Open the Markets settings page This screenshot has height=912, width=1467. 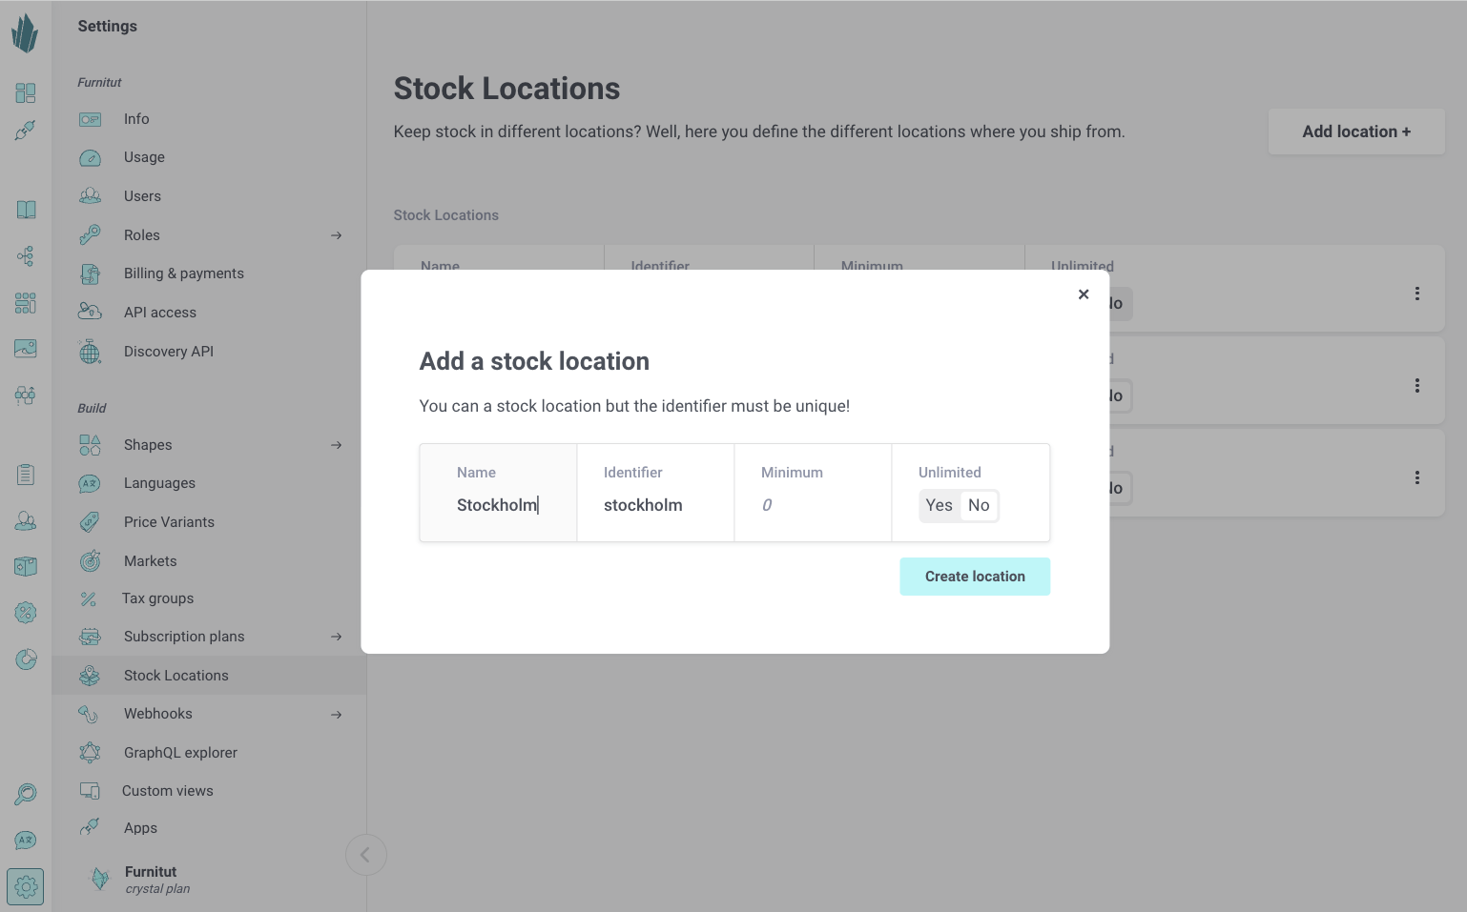coord(150,561)
